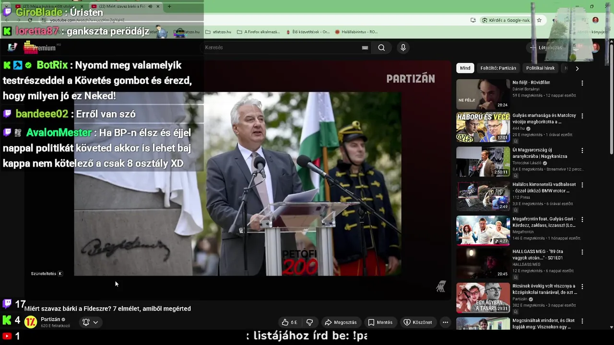This screenshot has width=614, height=345.
Task: Open options menu for Gulyás marhasága video
Action: click(x=582, y=116)
